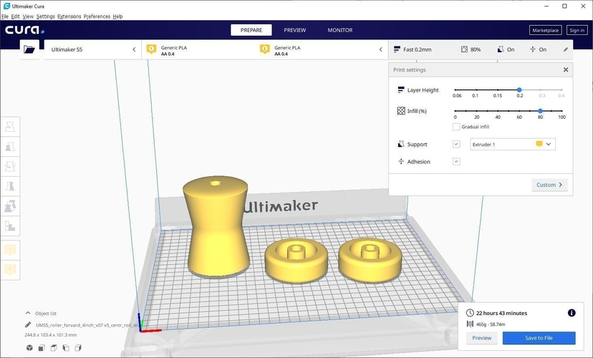This screenshot has height=358, width=593.
Task: Switch to the MONITOR stage
Action: point(340,30)
